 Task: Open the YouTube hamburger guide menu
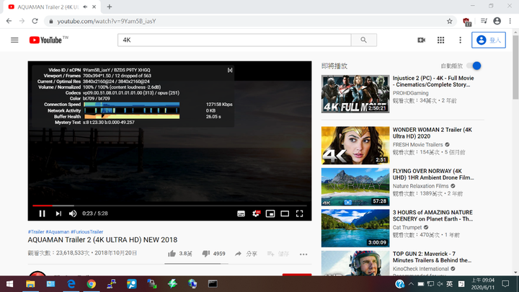point(14,40)
